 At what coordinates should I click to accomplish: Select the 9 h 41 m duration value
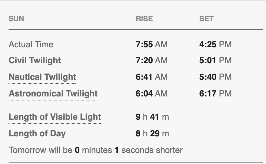click(x=152, y=117)
